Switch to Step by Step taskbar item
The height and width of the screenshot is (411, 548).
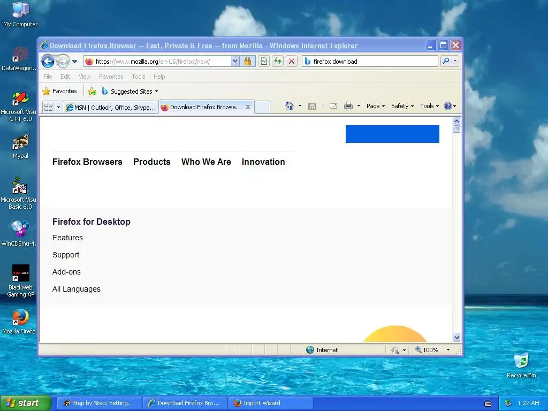(x=99, y=403)
